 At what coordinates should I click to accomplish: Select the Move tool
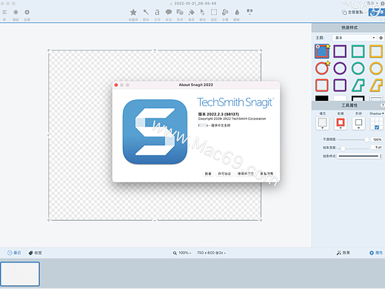[202, 12]
